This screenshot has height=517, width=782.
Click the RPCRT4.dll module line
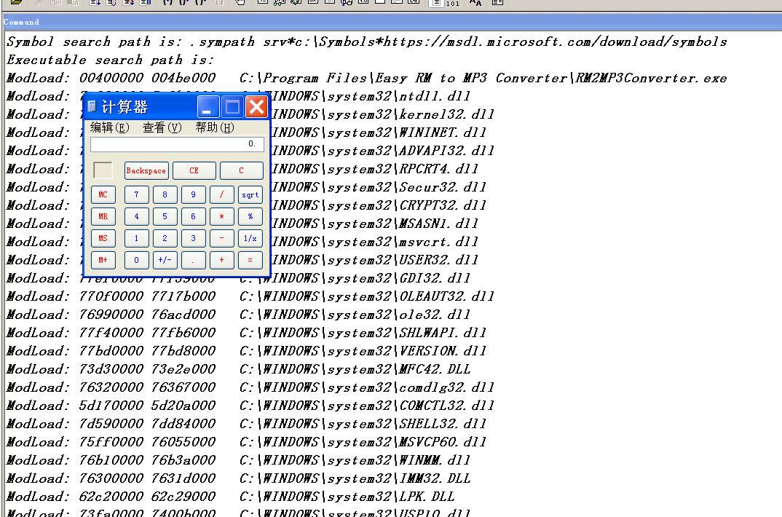tap(375, 169)
